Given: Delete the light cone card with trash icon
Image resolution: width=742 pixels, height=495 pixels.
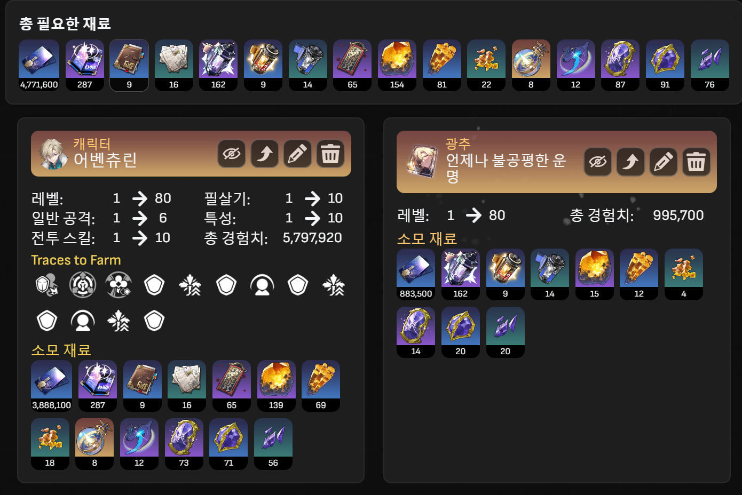Looking at the screenshot, I should 696,162.
